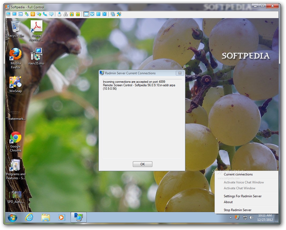Open Send Message speech bubble icon

coord(51,14)
